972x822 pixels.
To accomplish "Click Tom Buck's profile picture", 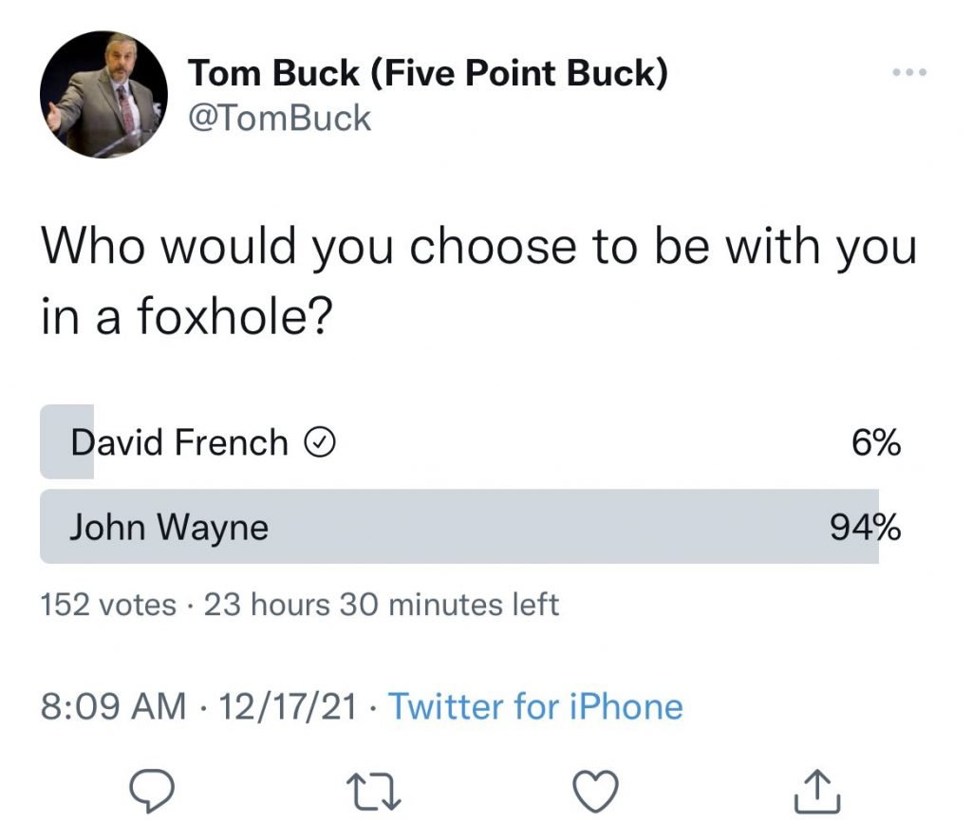I will (103, 94).
